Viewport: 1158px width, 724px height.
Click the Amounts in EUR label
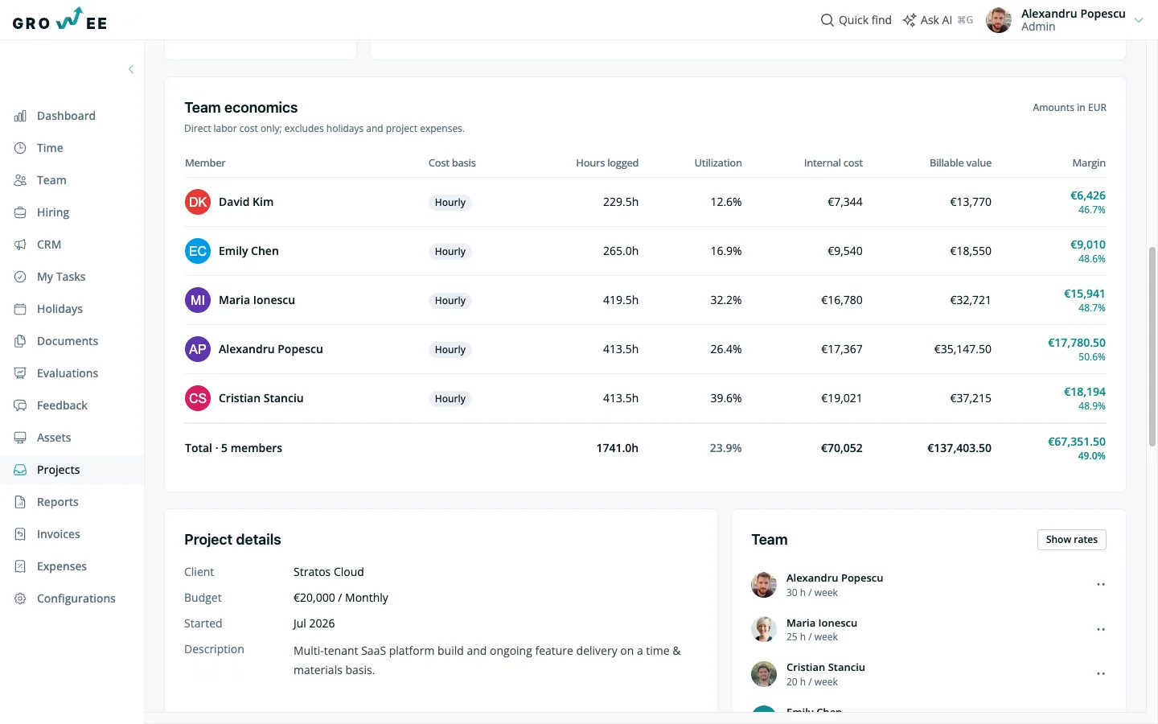click(x=1070, y=107)
